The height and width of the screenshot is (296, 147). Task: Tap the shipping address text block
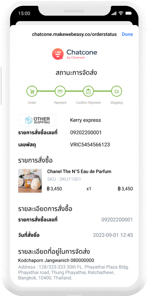click(x=73, y=272)
